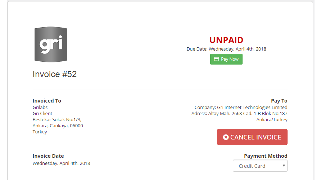Click the CANCEL INVOICE text
Image resolution: width=321 pixels, height=180 pixels.
tap(256, 137)
